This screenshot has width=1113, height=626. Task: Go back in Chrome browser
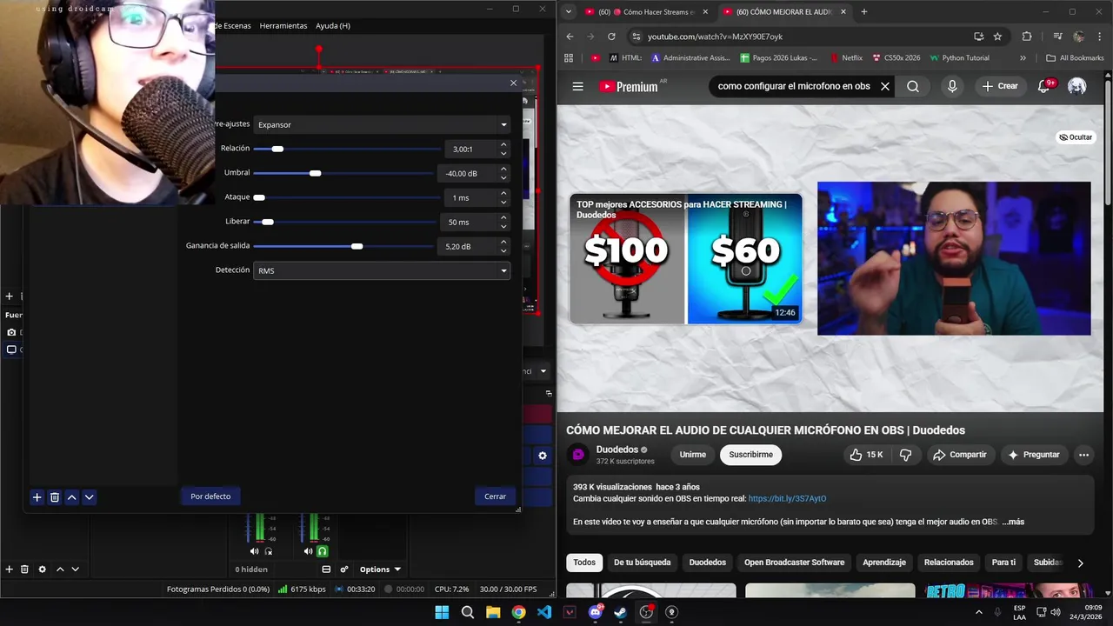pyautogui.click(x=570, y=37)
